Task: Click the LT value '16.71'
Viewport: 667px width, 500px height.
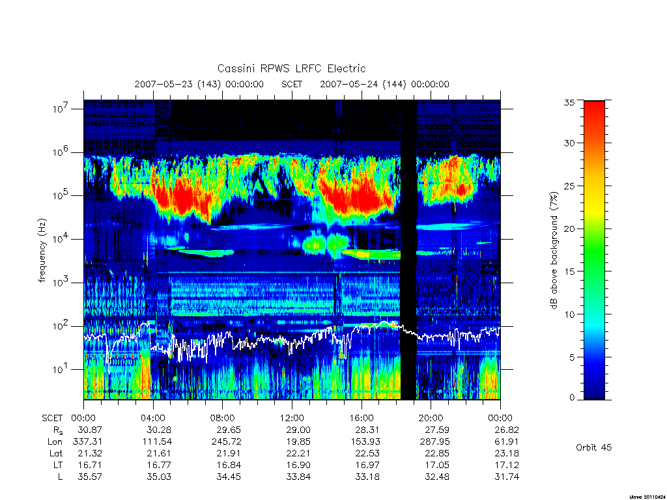Action: point(90,465)
